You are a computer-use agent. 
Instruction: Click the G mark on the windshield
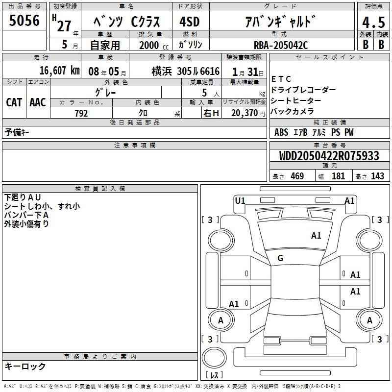point(280,258)
